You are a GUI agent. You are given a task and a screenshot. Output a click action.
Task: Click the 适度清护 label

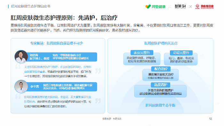(161, 85)
